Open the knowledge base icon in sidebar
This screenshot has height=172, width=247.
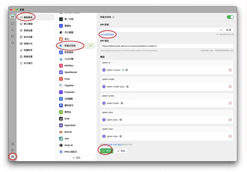tap(13, 36)
